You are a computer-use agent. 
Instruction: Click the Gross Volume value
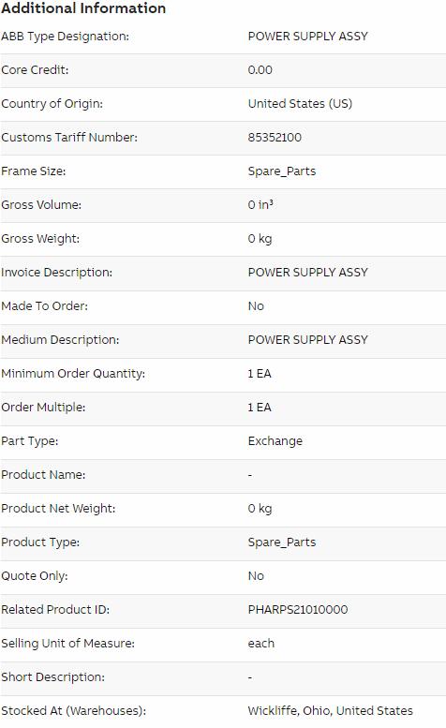(260, 205)
